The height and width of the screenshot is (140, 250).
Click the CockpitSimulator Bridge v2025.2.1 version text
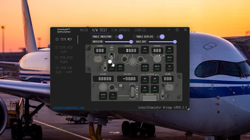tap(162, 107)
